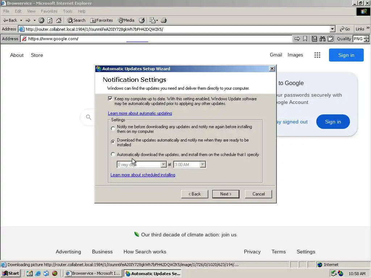Click the Quality PNG value field

coord(358,39)
